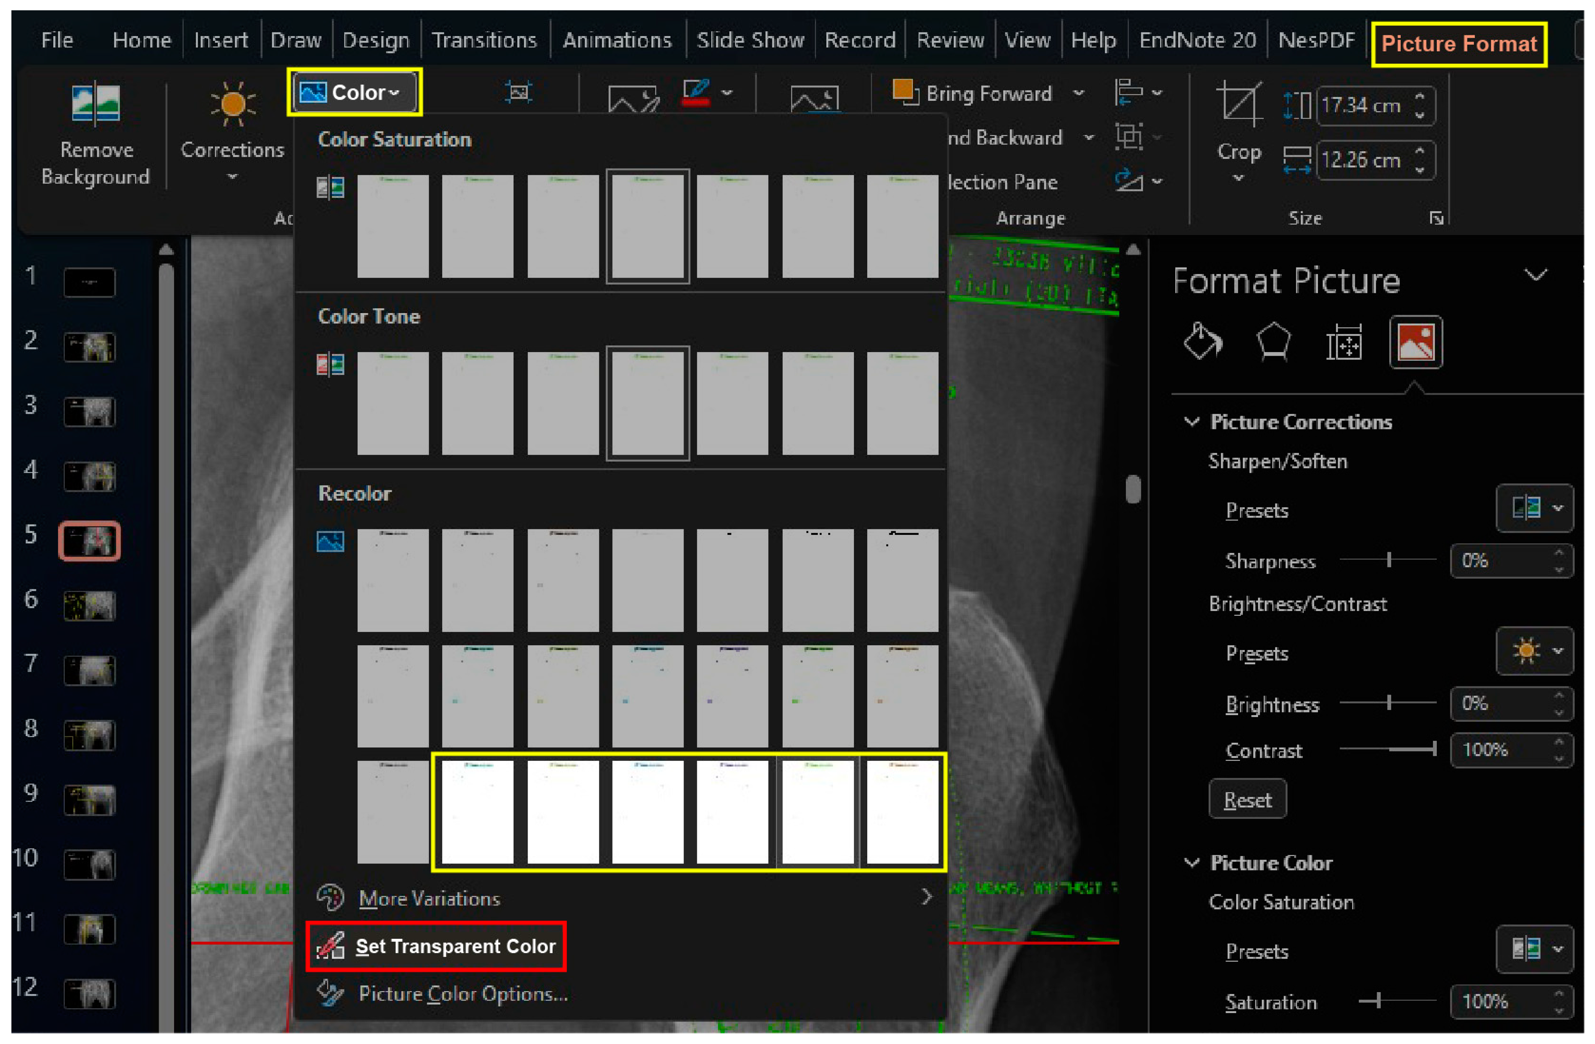
Task: Open Picture Color Options link
Action: coord(462,994)
